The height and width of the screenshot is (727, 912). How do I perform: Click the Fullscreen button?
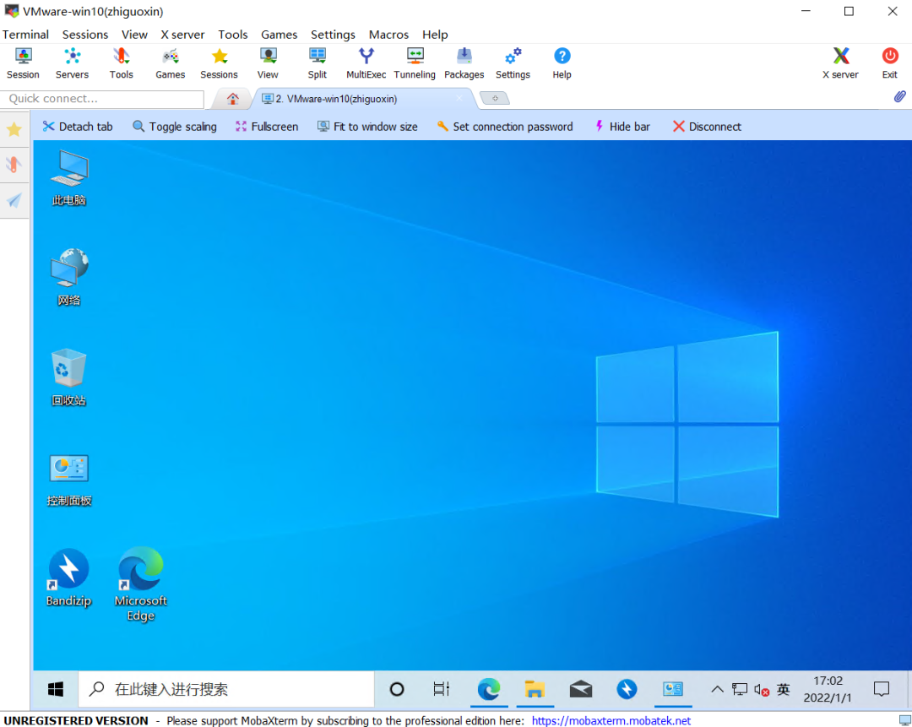pos(267,126)
